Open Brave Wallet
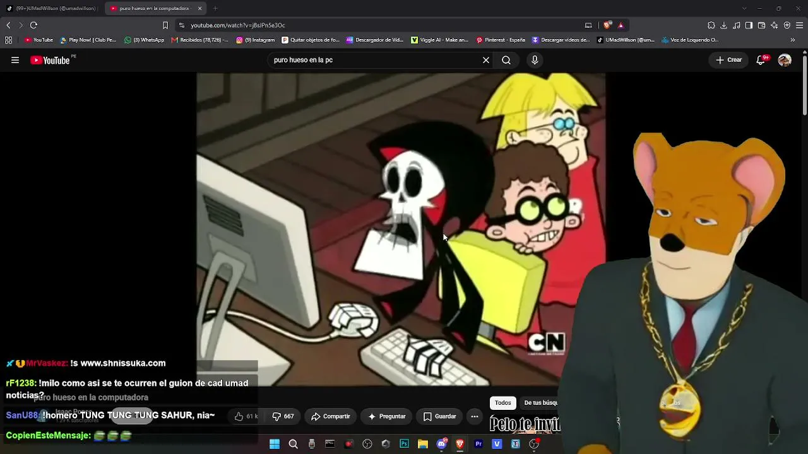808x454 pixels. click(762, 25)
